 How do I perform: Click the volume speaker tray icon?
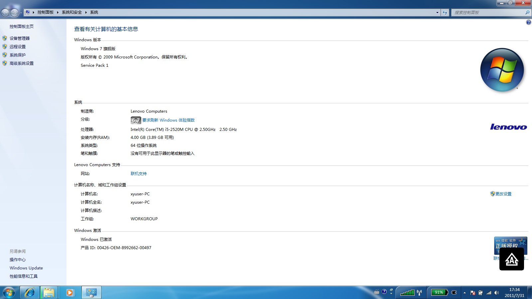tap(496, 293)
